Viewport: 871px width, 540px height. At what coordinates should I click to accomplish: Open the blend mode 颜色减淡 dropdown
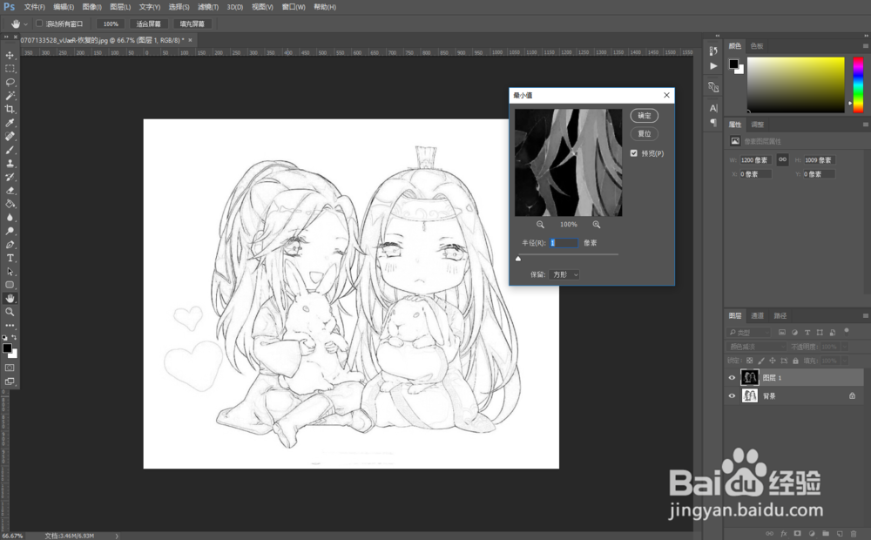(x=757, y=347)
